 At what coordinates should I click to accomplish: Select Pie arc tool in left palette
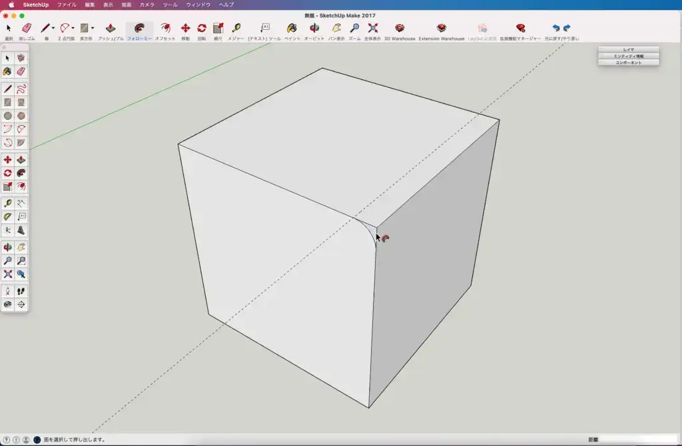tap(21, 143)
